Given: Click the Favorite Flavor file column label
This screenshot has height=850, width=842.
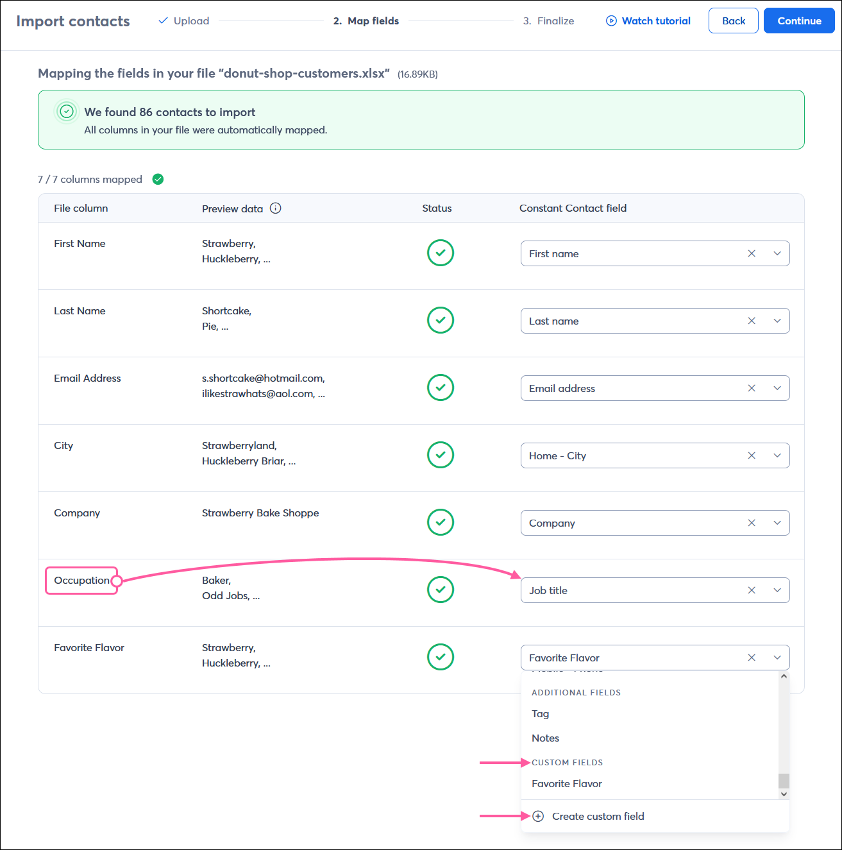Looking at the screenshot, I should pyautogui.click(x=89, y=647).
